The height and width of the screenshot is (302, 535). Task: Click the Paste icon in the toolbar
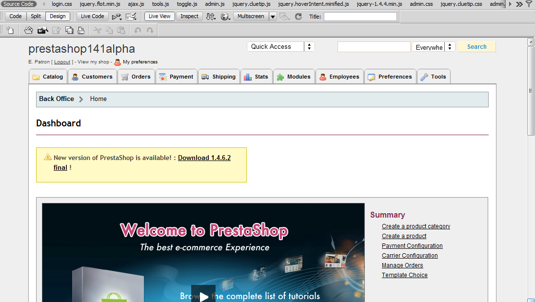[121, 30]
